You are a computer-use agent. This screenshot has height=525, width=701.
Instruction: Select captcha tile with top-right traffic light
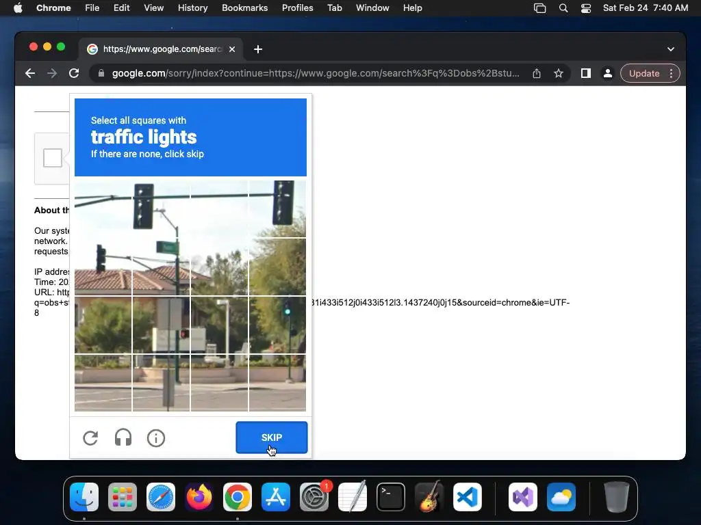(x=278, y=209)
